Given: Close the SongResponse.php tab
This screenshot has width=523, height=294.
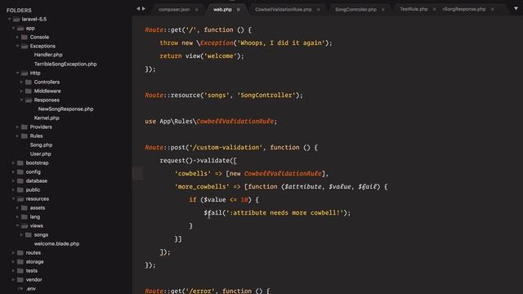Looking at the screenshot, I should click(492, 9).
